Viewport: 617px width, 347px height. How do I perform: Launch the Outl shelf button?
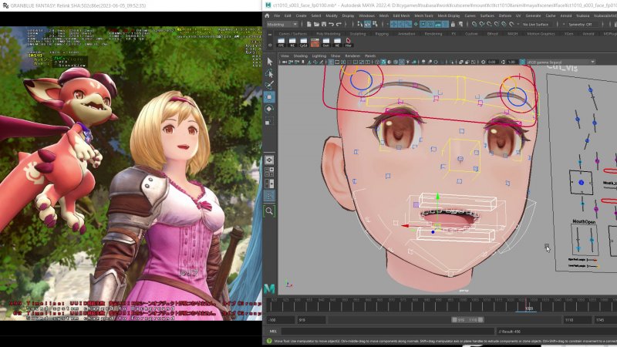(x=325, y=42)
